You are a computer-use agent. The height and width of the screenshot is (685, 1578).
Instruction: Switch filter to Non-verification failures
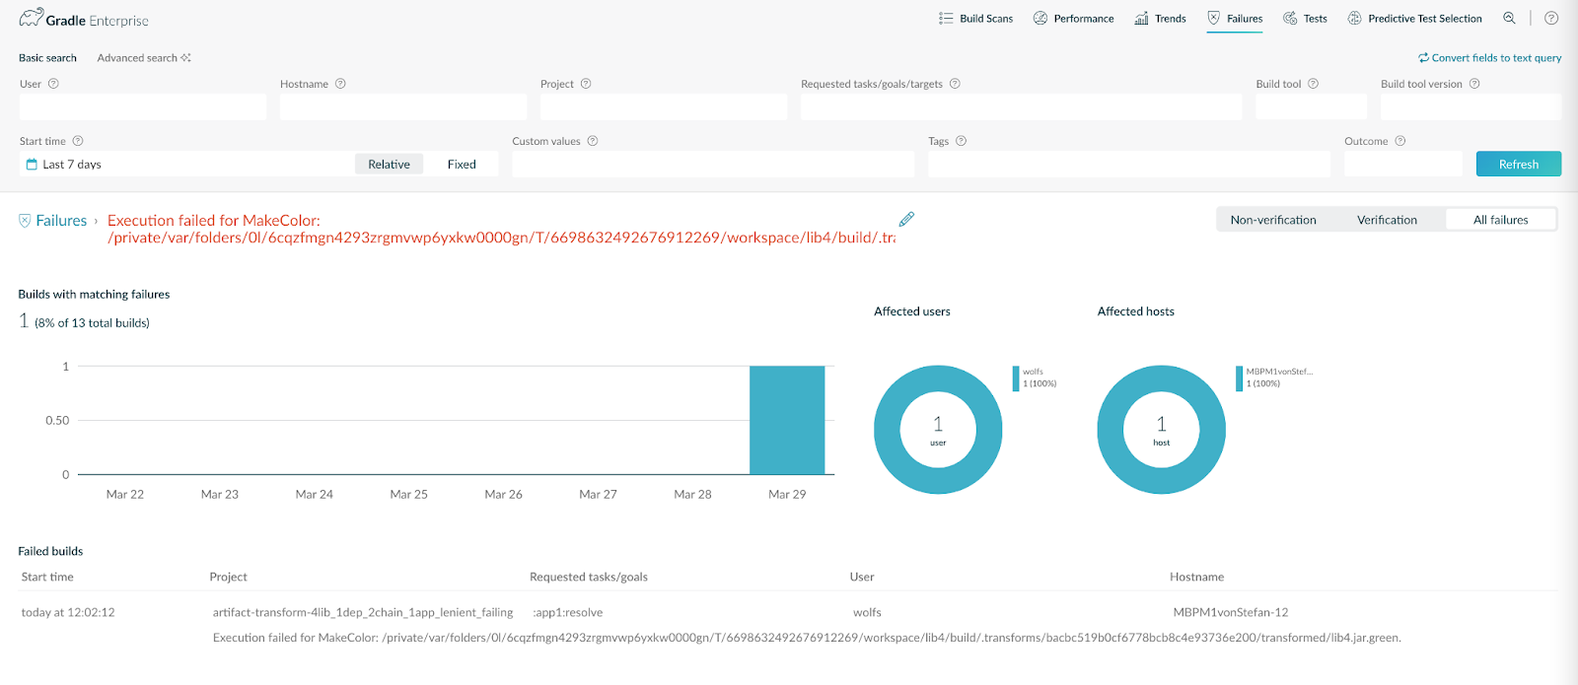(x=1273, y=220)
